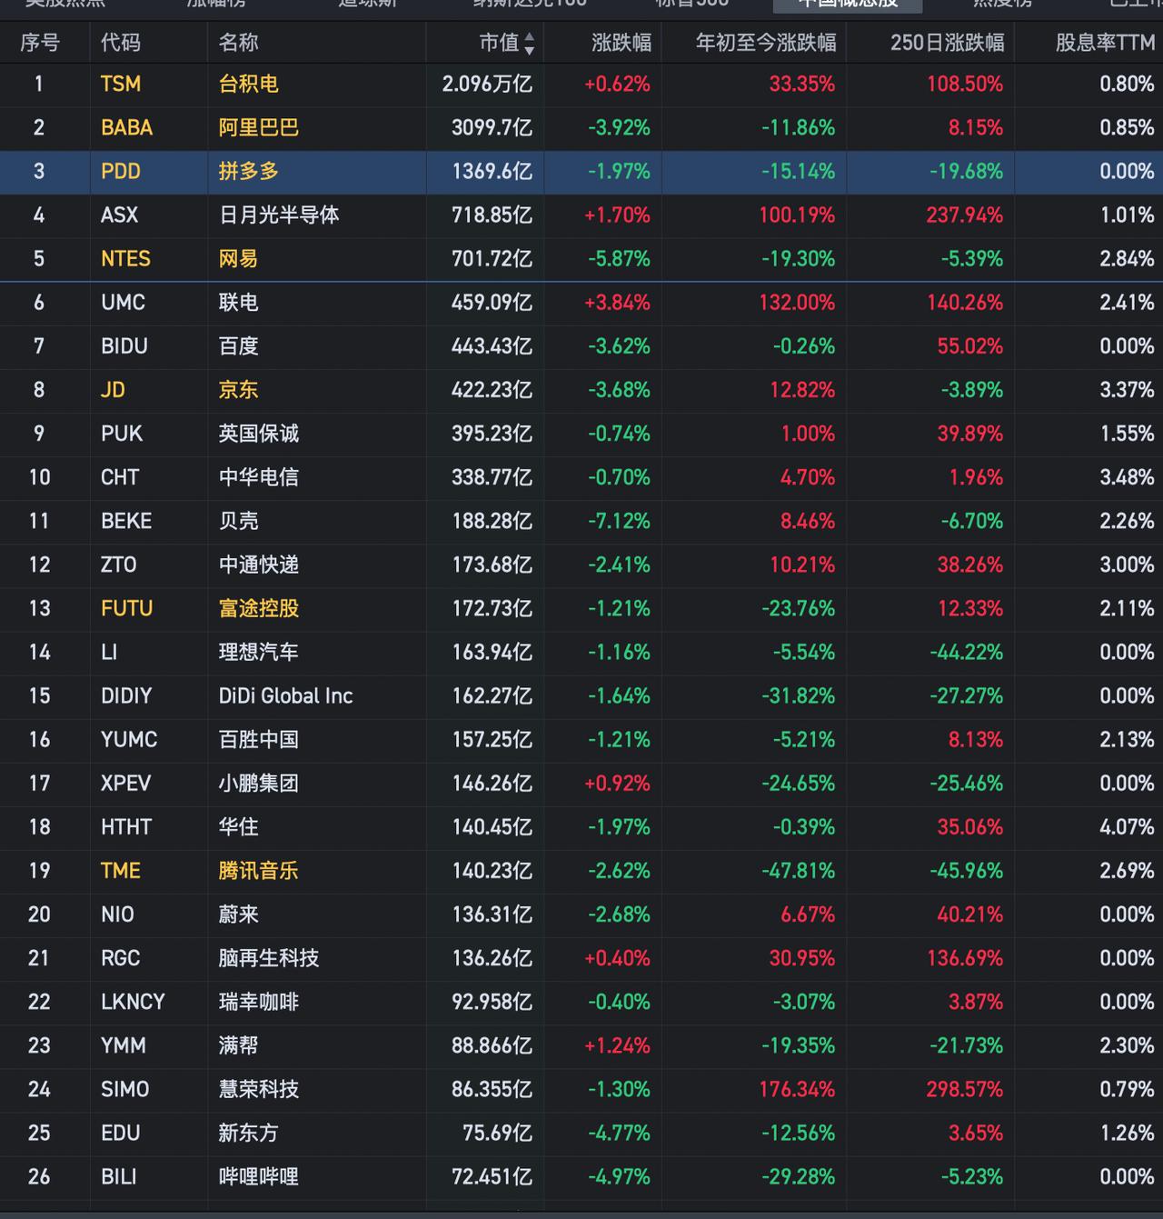Click the FUTU ticker code
This screenshot has height=1219, width=1163.
tap(126, 608)
